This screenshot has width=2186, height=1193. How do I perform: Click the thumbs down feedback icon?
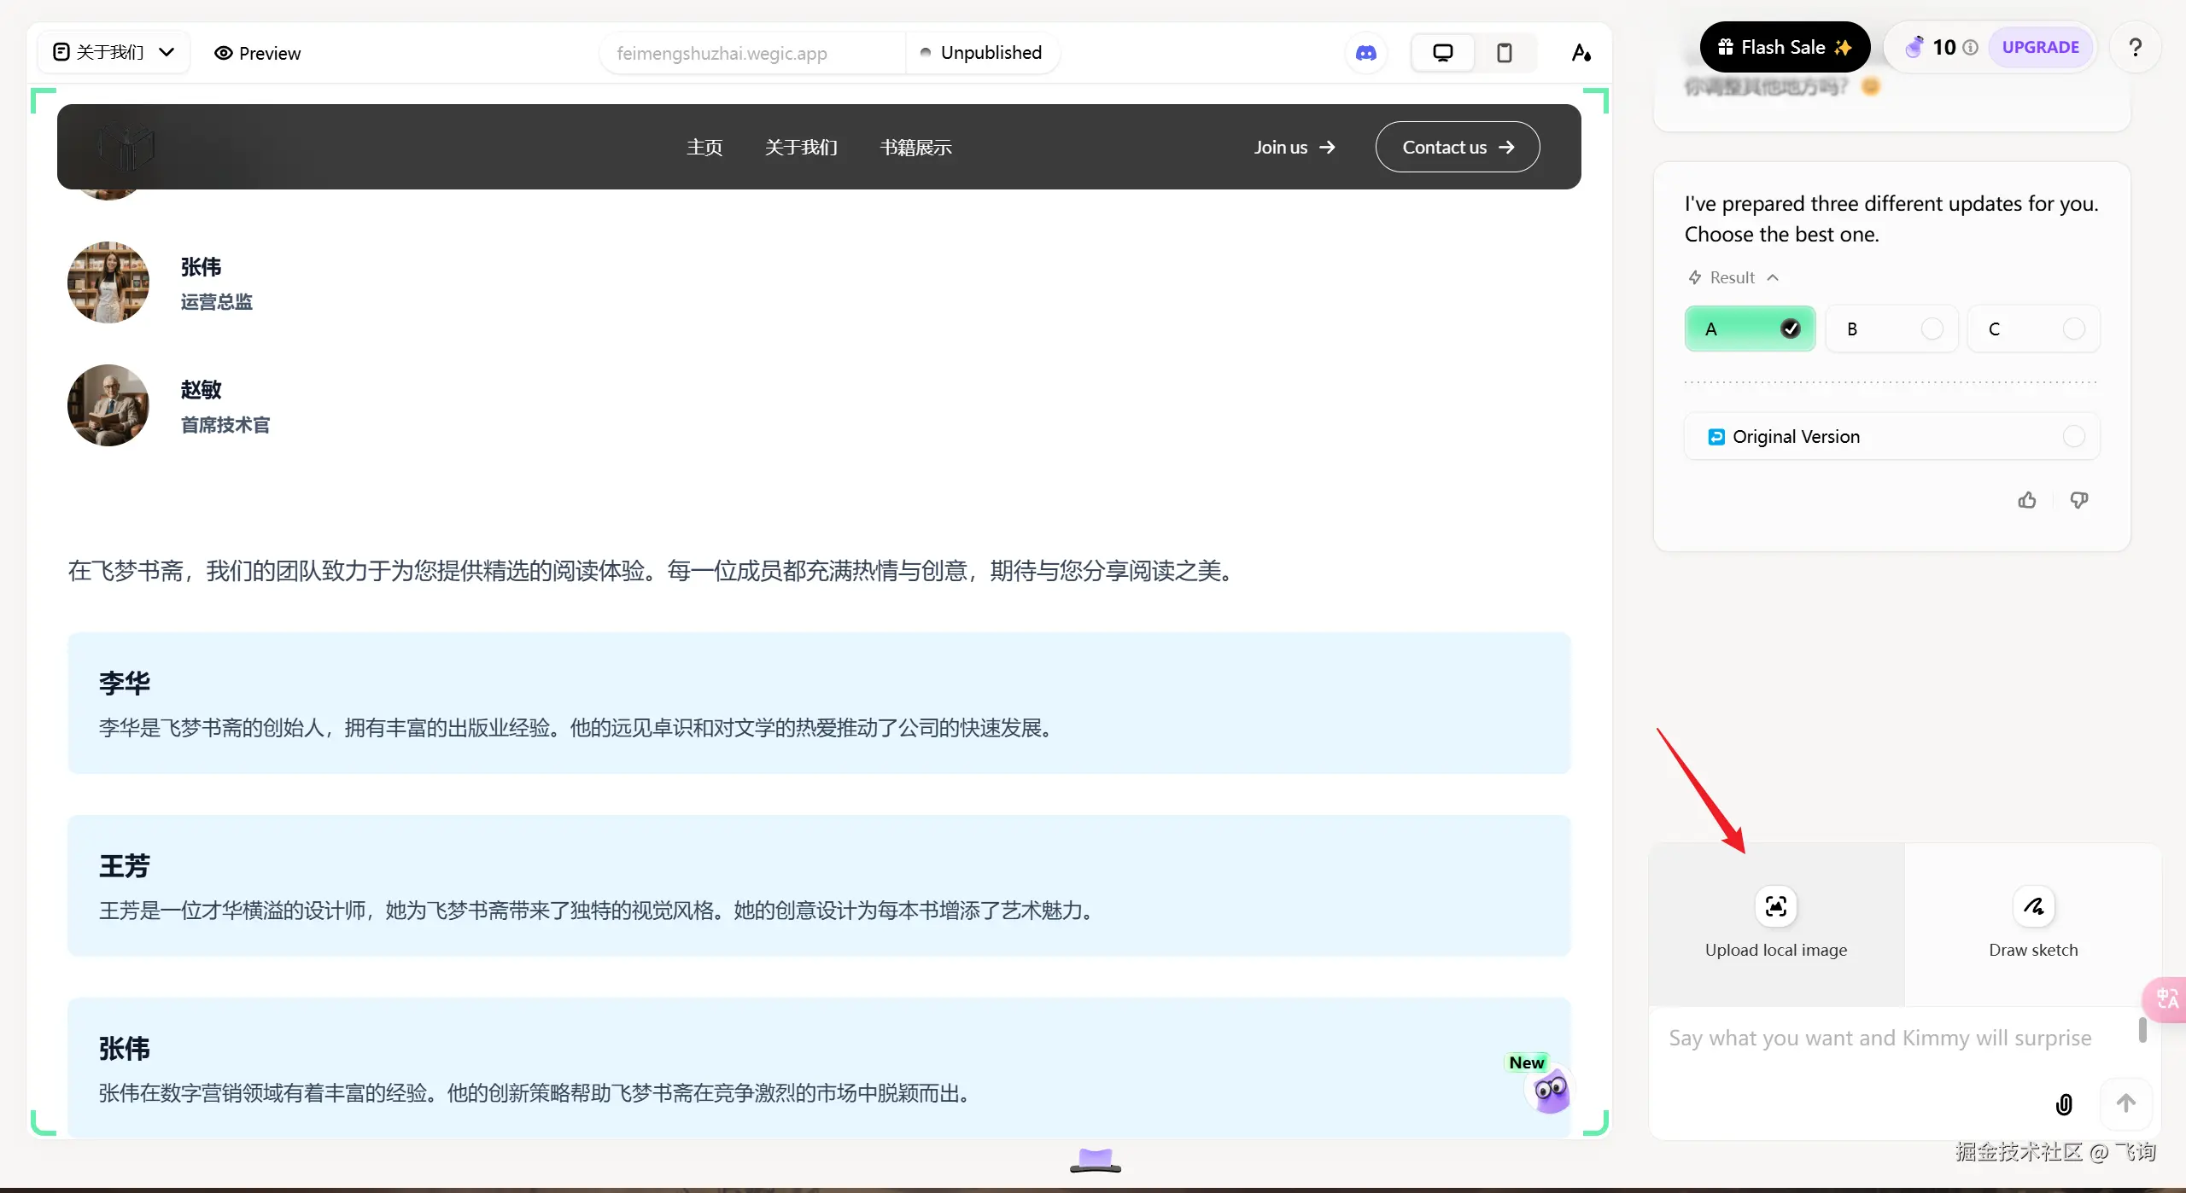coord(2078,501)
